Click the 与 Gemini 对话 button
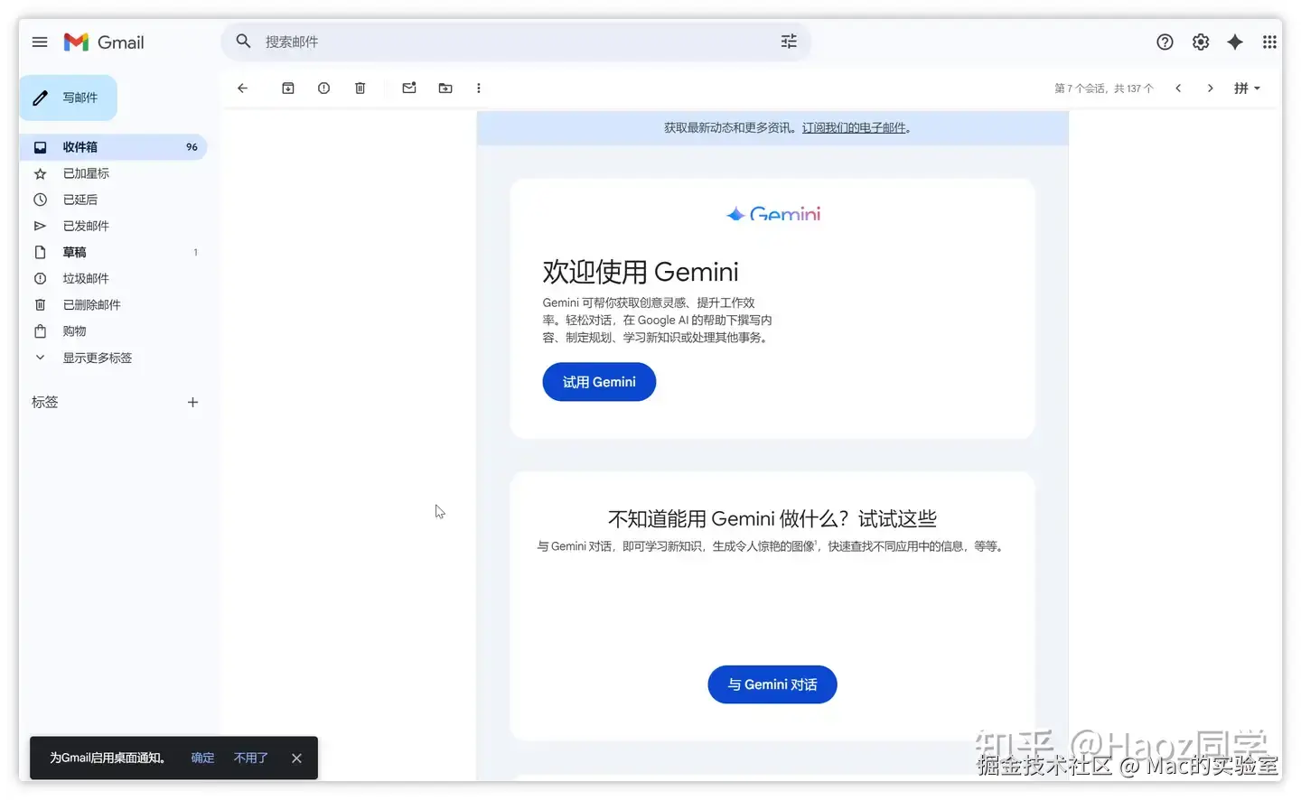Viewport: 1301px width, 800px height. [x=772, y=684]
